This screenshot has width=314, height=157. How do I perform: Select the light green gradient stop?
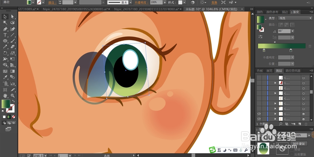coord(264,50)
